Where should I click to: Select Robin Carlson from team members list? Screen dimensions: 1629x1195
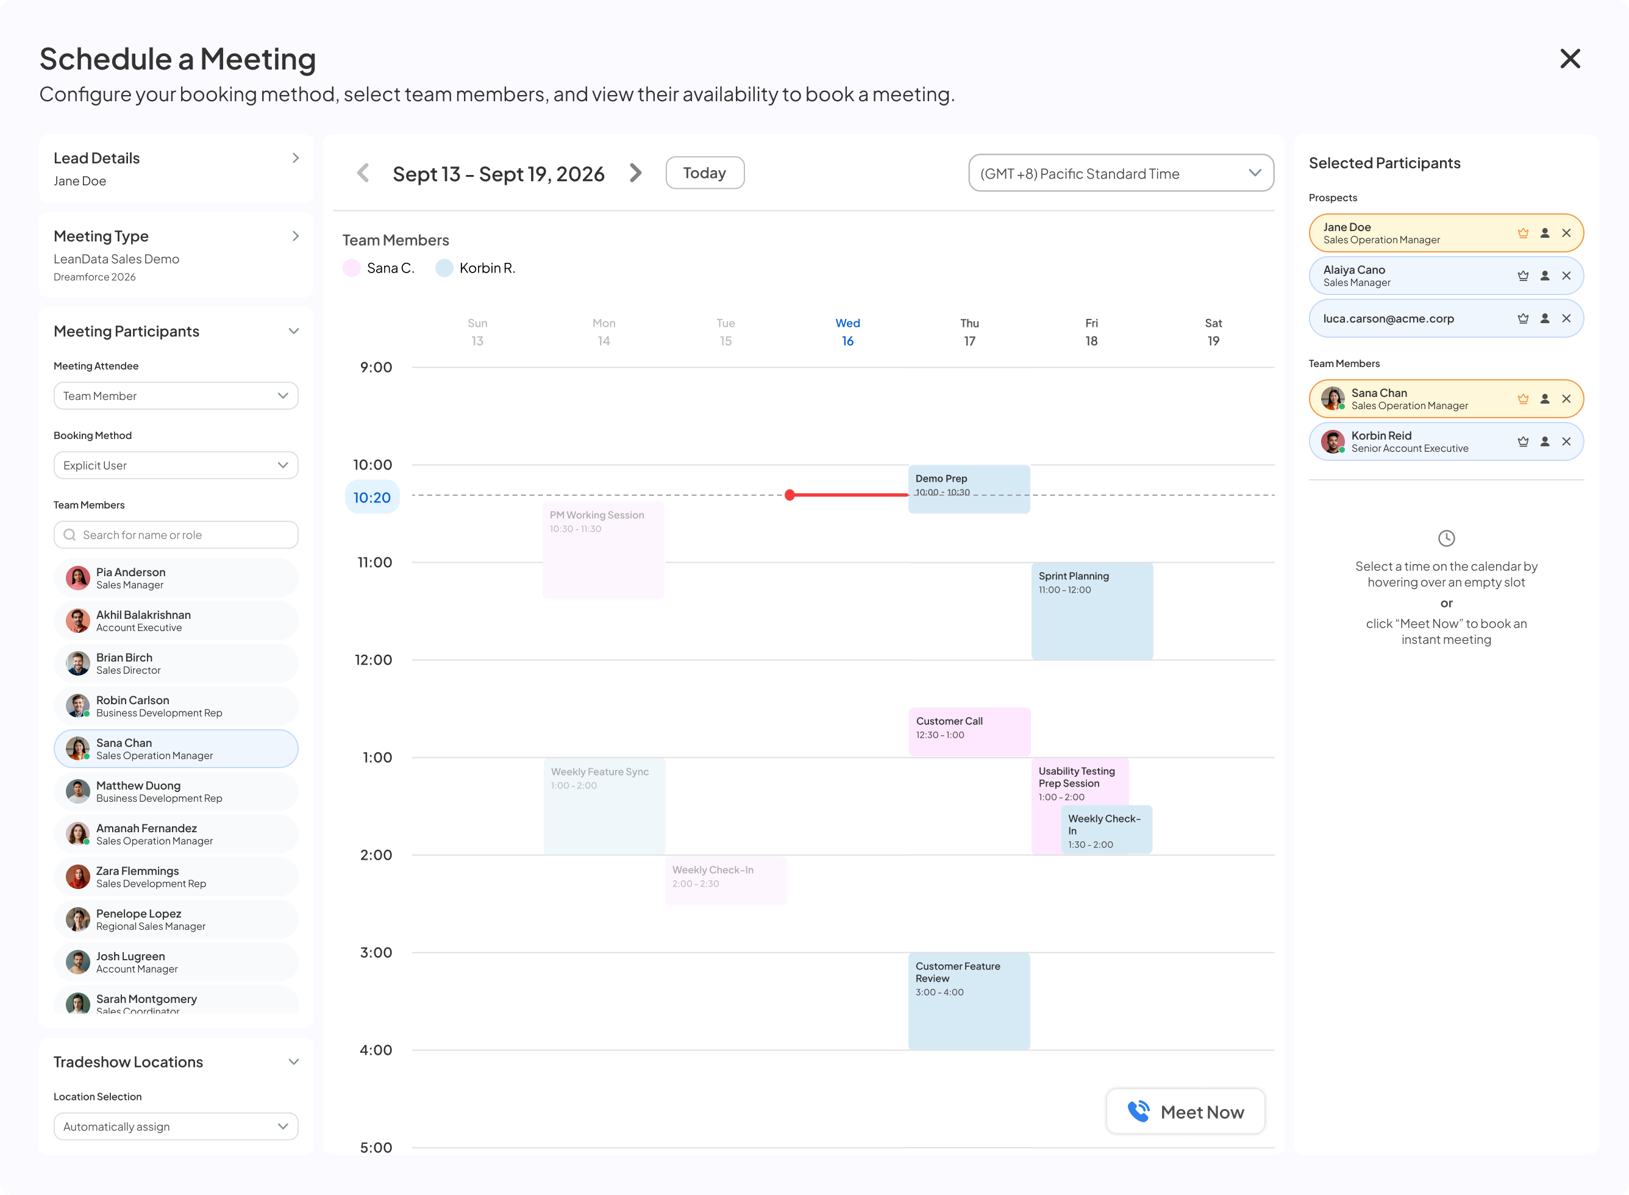point(176,706)
